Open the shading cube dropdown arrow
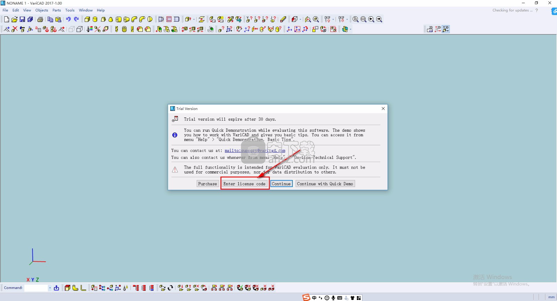Image resolution: width=557 pixels, height=301 pixels. pos(300,19)
